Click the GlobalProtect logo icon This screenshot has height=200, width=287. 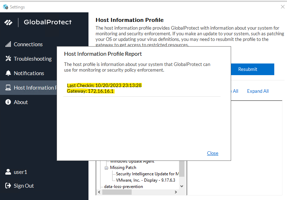coord(8,22)
